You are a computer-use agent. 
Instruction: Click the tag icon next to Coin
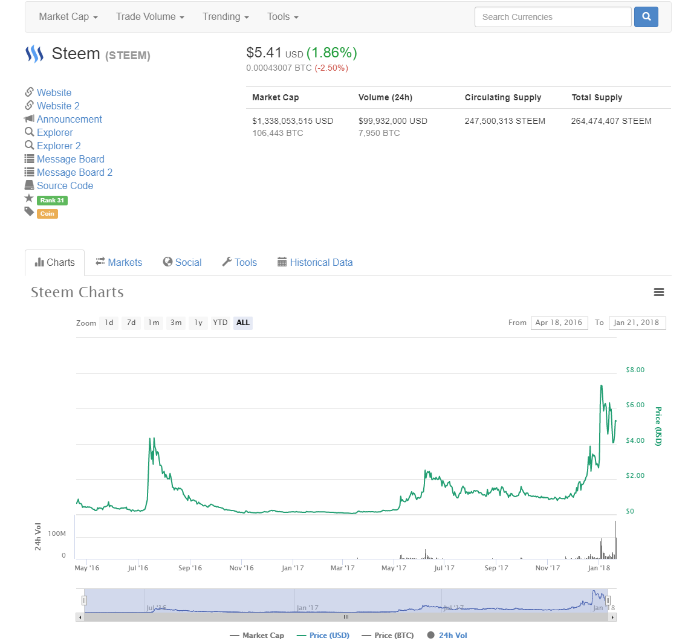29,212
